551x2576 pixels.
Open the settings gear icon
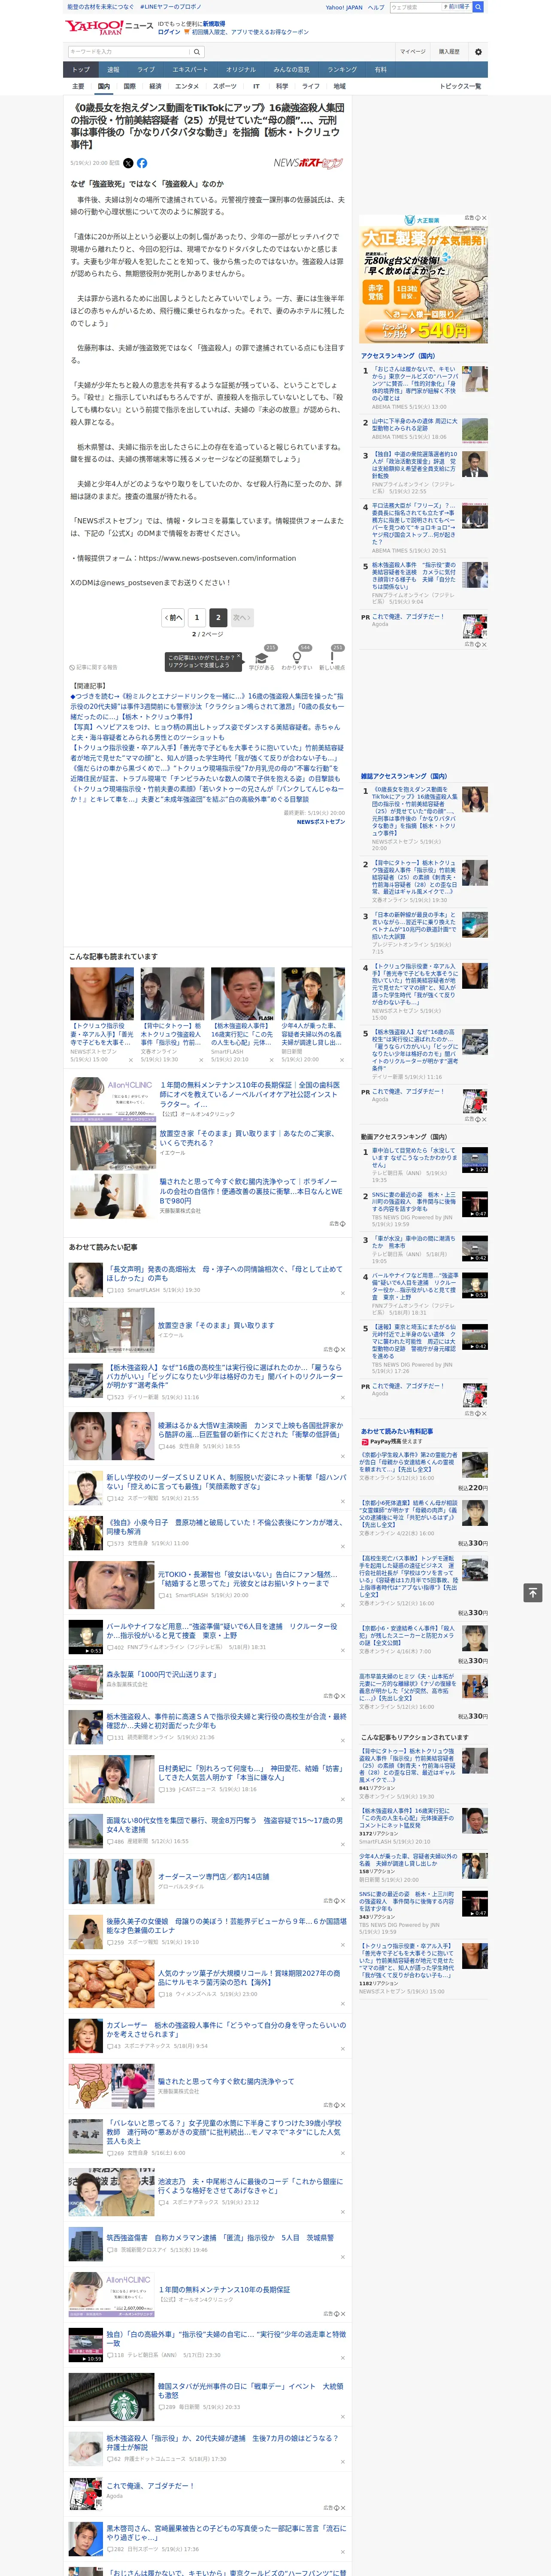pyautogui.click(x=477, y=52)
